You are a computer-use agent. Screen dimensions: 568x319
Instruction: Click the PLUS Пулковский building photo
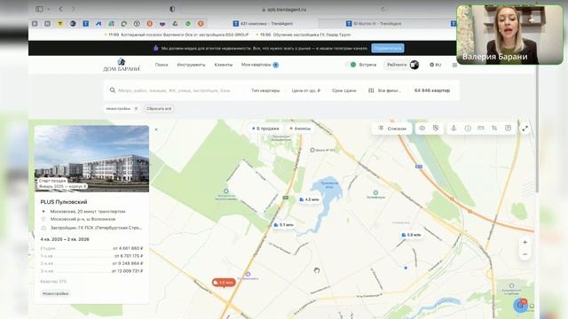point(91,159)
